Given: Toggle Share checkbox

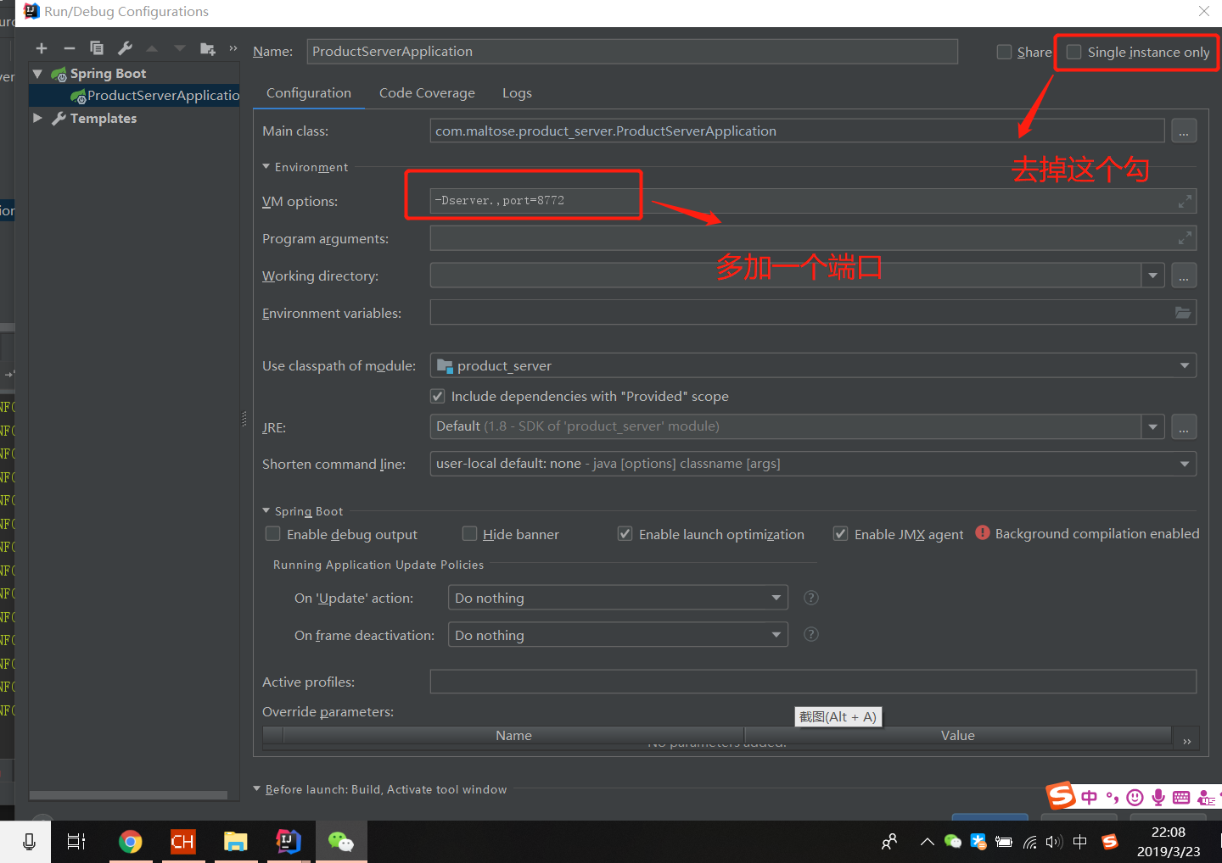Looking at the screenshot, I should 1004,52.
